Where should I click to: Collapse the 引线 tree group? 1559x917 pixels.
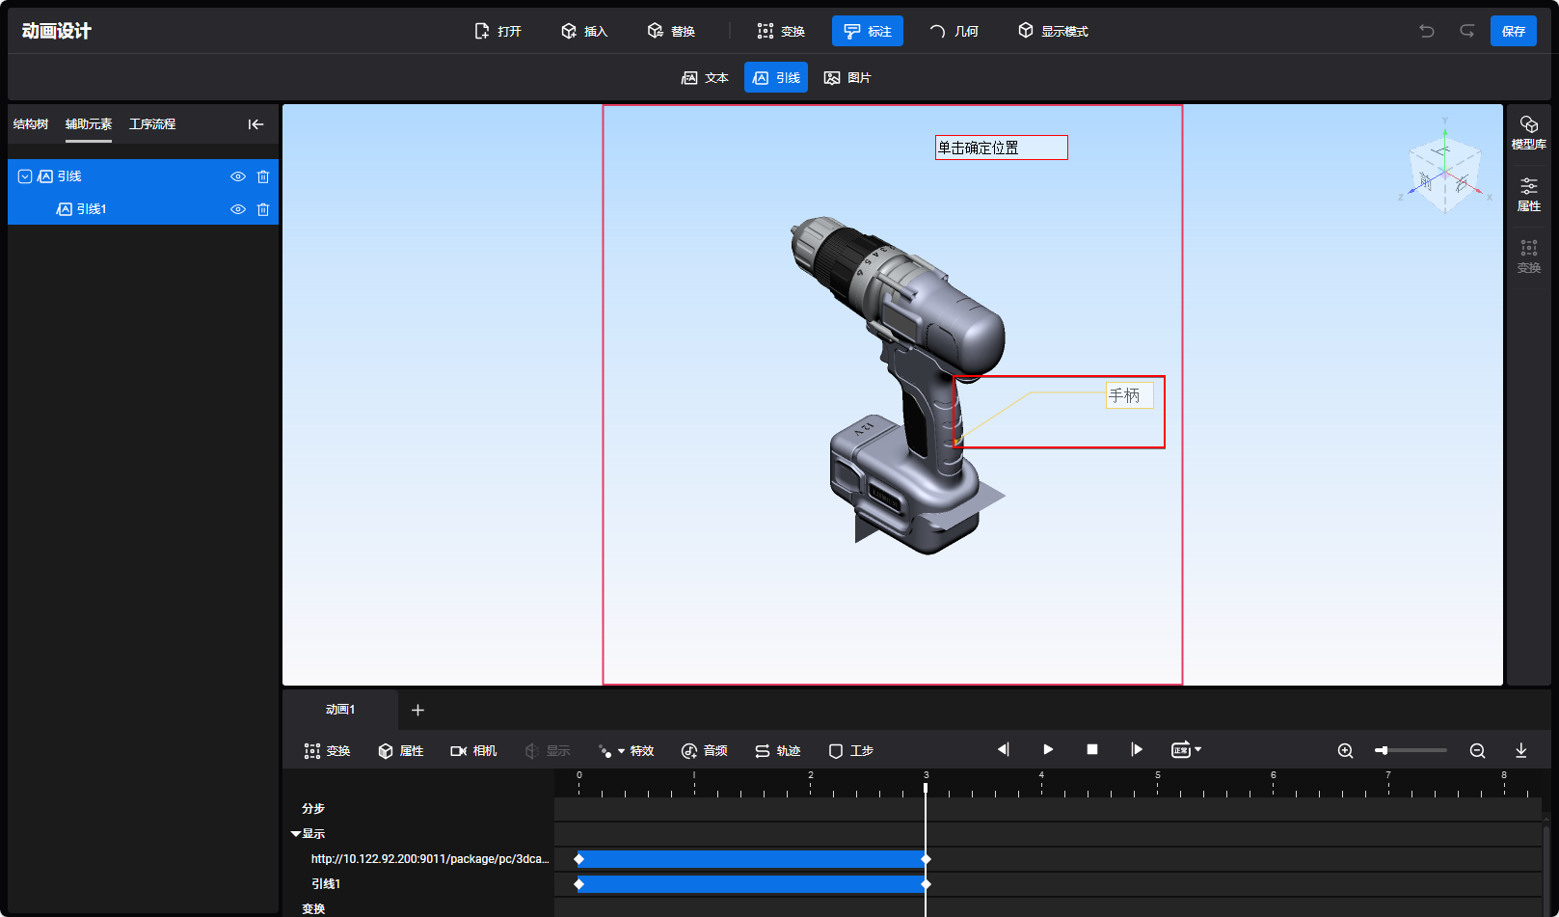click(25, 176)
